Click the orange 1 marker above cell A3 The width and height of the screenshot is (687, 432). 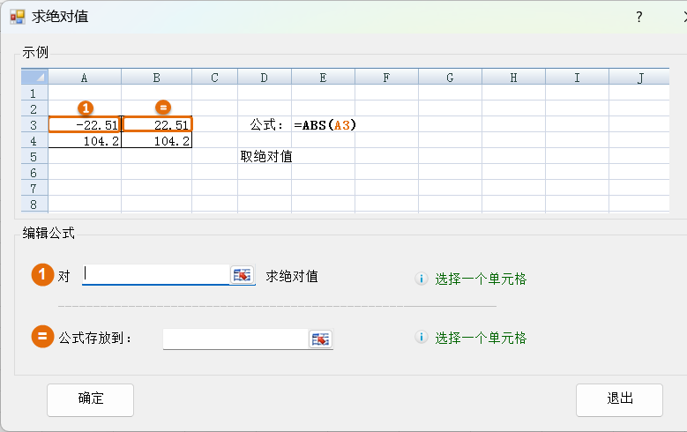click(x=86, y=108)
